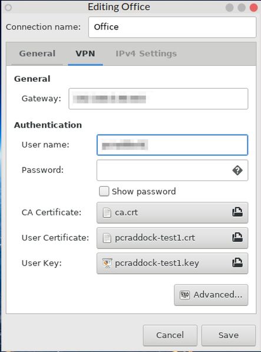Open the User Certificate file chooser

(x=173, y=238)
